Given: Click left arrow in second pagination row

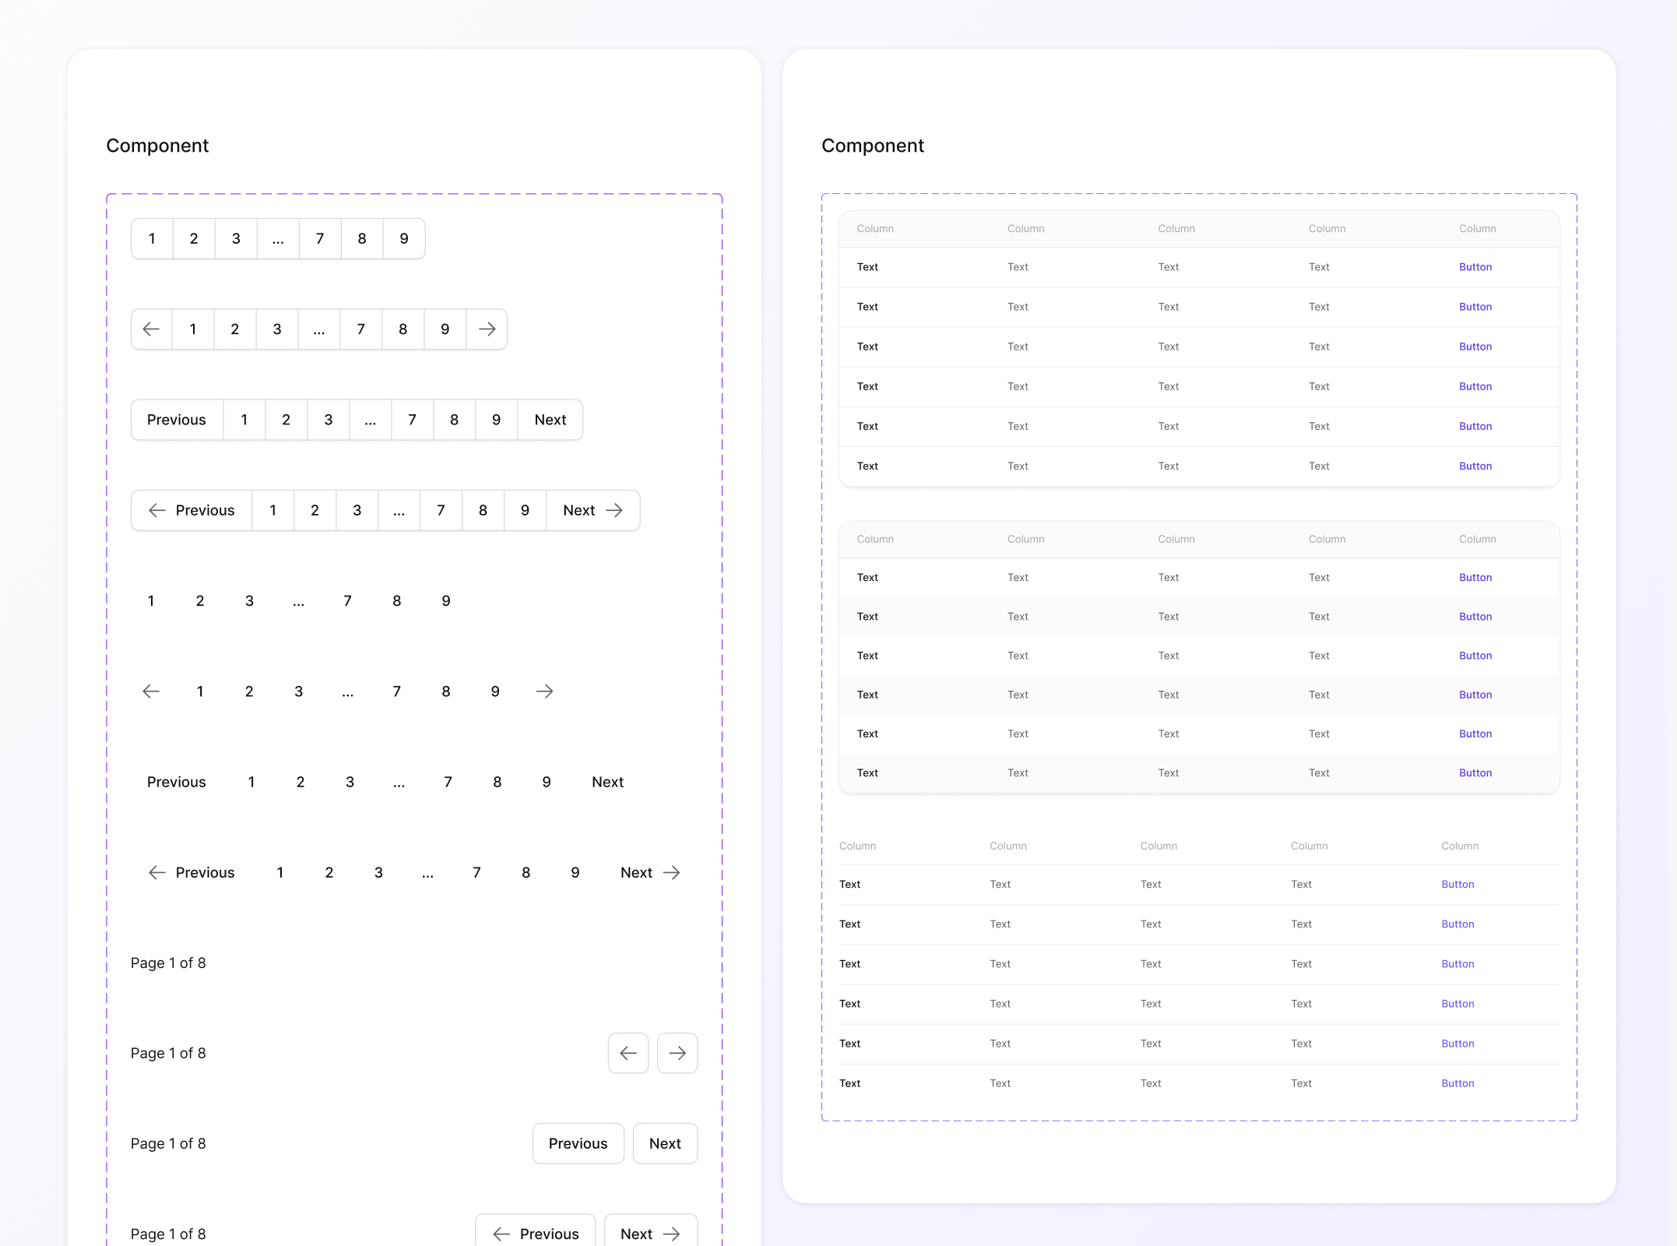Looking at the screenshot, I should (151, 329).
